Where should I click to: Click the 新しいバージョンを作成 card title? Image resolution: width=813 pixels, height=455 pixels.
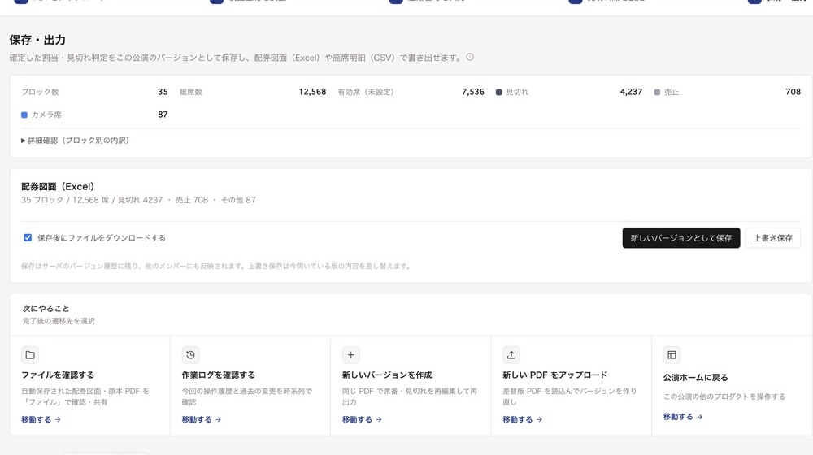click(x=387, y=375)
